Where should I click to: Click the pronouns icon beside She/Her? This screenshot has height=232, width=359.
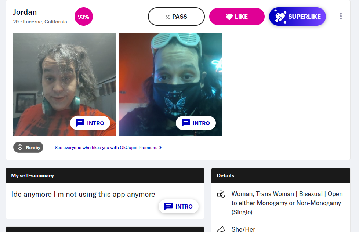click(221, 229)
